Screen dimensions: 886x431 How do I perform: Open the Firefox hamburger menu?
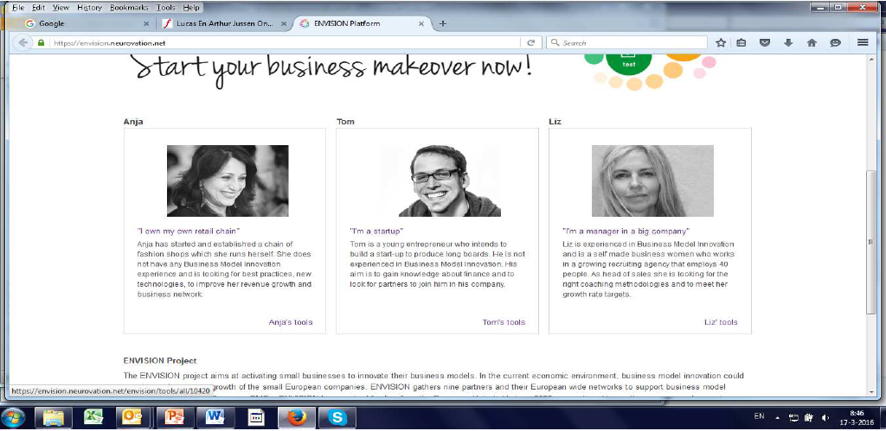863,43
